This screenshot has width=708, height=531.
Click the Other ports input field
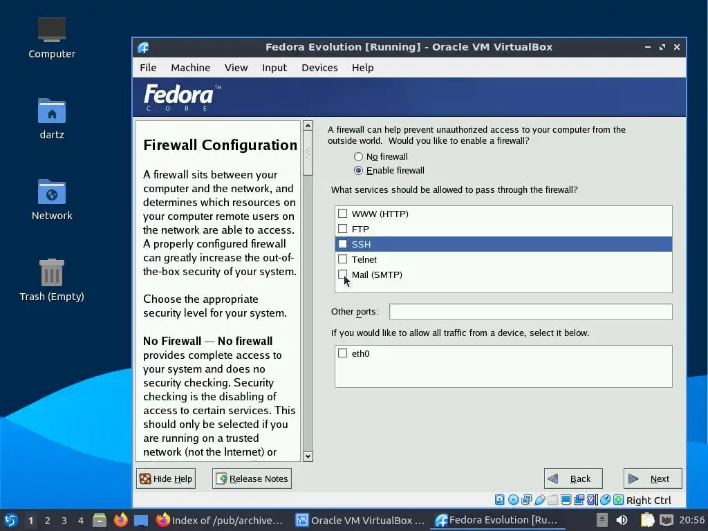tap(530, 312)
